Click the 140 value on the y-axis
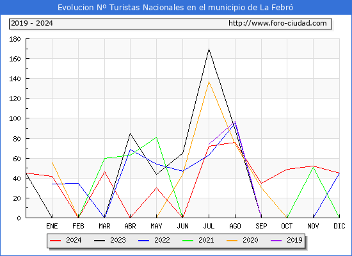This screenshot has width=352, height=256. pos(15,79)
